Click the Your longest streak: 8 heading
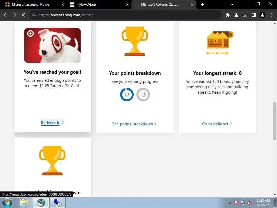Viewport: 277px width, 208px height. pos(217,73)
